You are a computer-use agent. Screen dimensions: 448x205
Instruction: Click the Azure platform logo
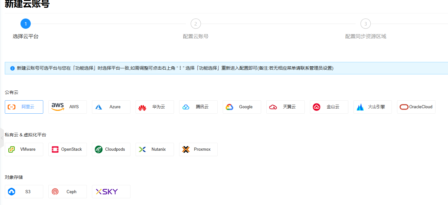[98, 107]
